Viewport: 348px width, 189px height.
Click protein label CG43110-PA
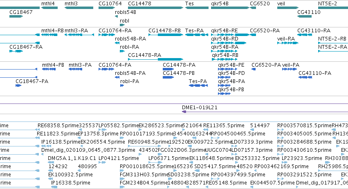pyautogui.click(x=315, y=73)
